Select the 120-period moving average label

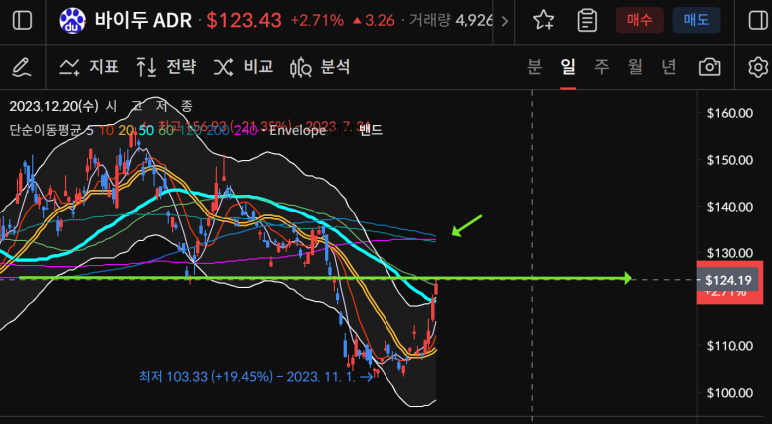click(188, 131)
